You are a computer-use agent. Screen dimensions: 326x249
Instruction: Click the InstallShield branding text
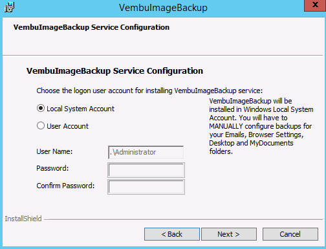23,219
